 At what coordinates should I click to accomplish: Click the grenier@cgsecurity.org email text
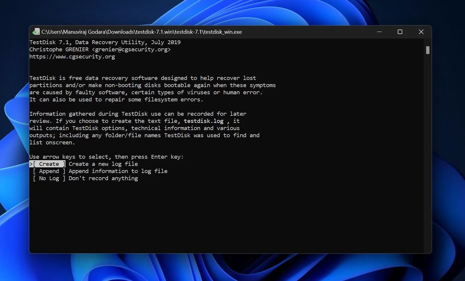point(131,49)
